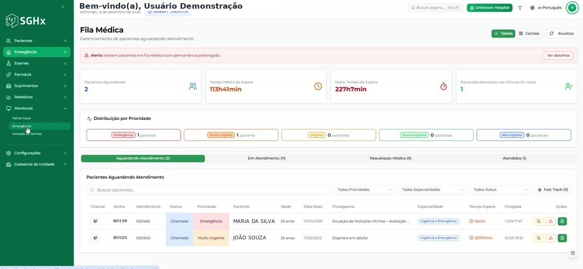Filter by Emergência priority card
This screenshot has height=269, width=583.
pyautogui.click(x=133, y=135)
